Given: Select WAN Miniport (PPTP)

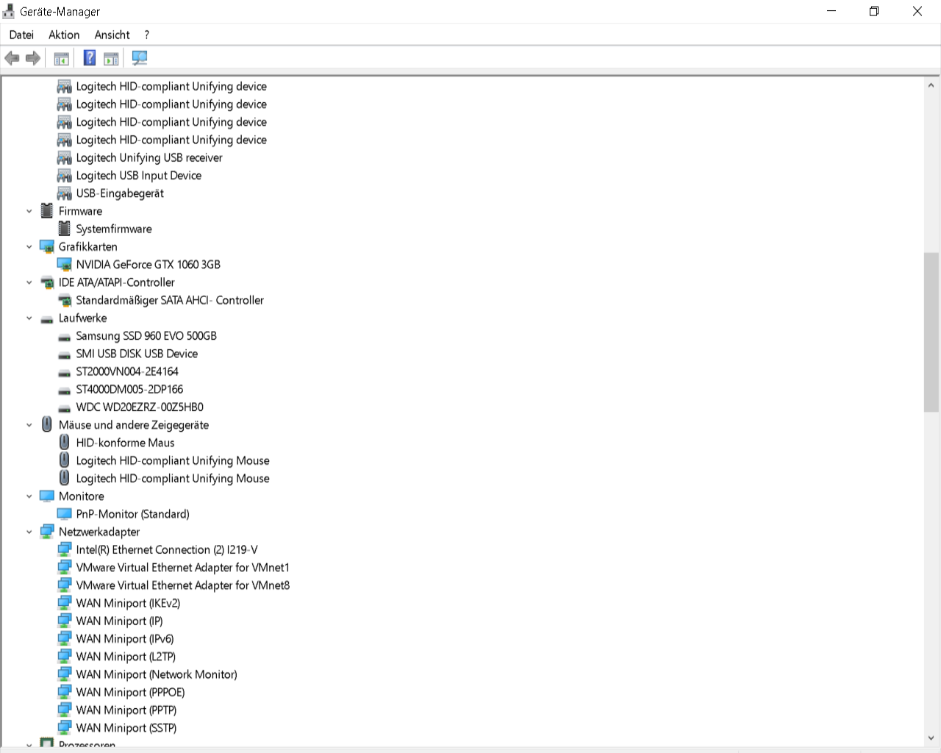Looking at the screenshot, I should pyautogui.click(x=126, y=710).
